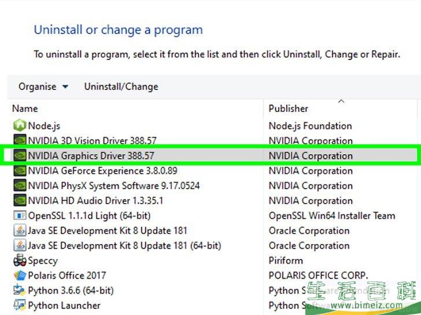The image size is (421, 315).
Task: Click the sort arrow above Publisher
Action: [341, 102]
